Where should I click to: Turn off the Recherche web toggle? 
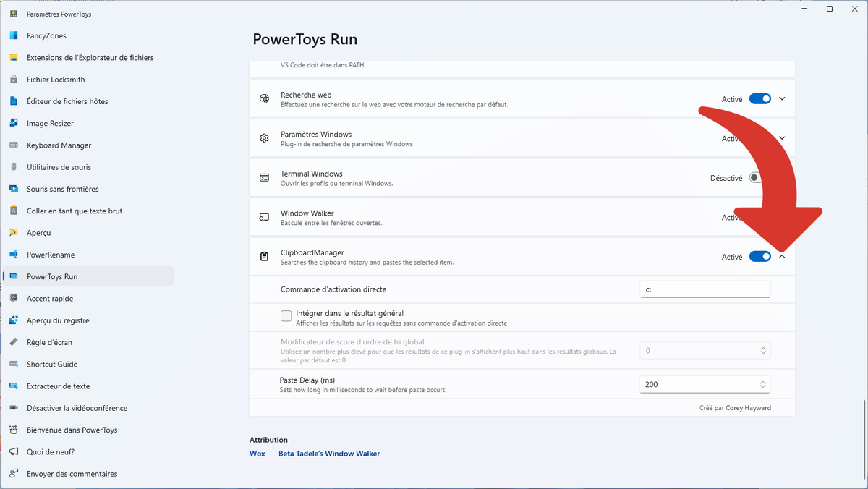click(759, 99)
